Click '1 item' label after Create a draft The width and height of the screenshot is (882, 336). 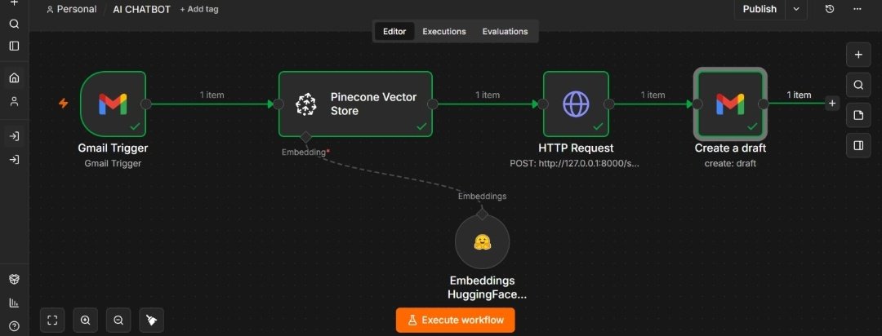pos(799,95)
